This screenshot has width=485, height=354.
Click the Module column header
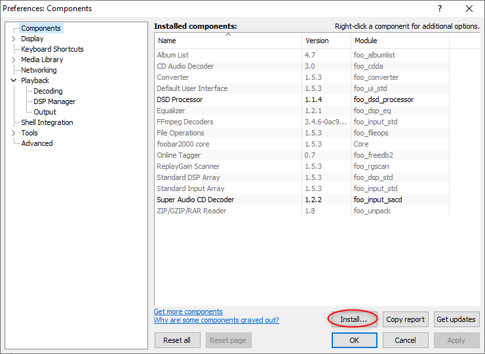tap(400, 41)
